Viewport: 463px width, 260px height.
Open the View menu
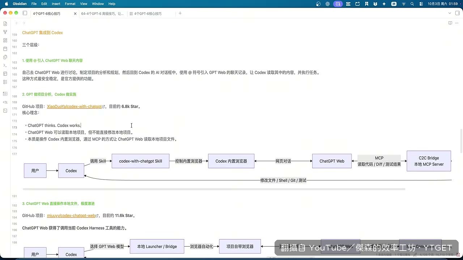(x=84, y=4)
